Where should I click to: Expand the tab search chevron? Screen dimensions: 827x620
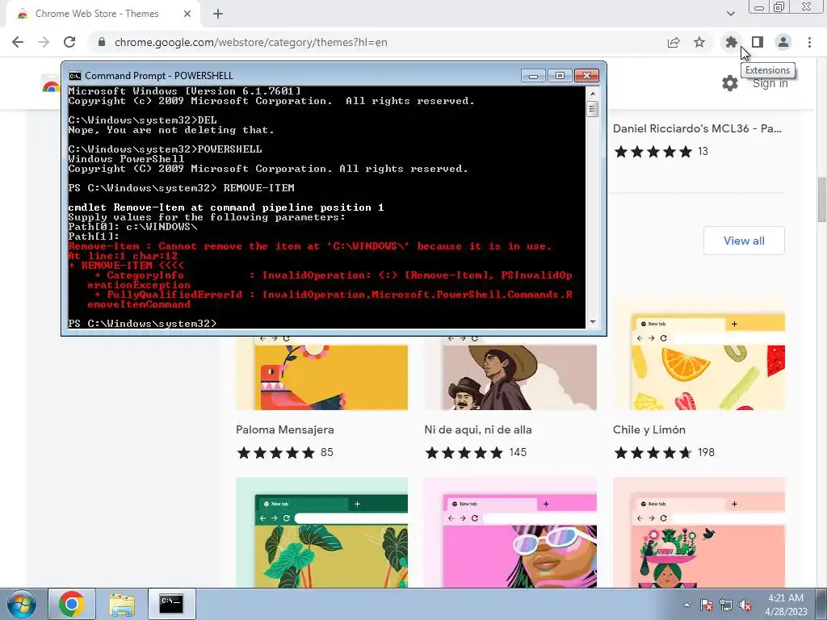click(x=730, y=14)
